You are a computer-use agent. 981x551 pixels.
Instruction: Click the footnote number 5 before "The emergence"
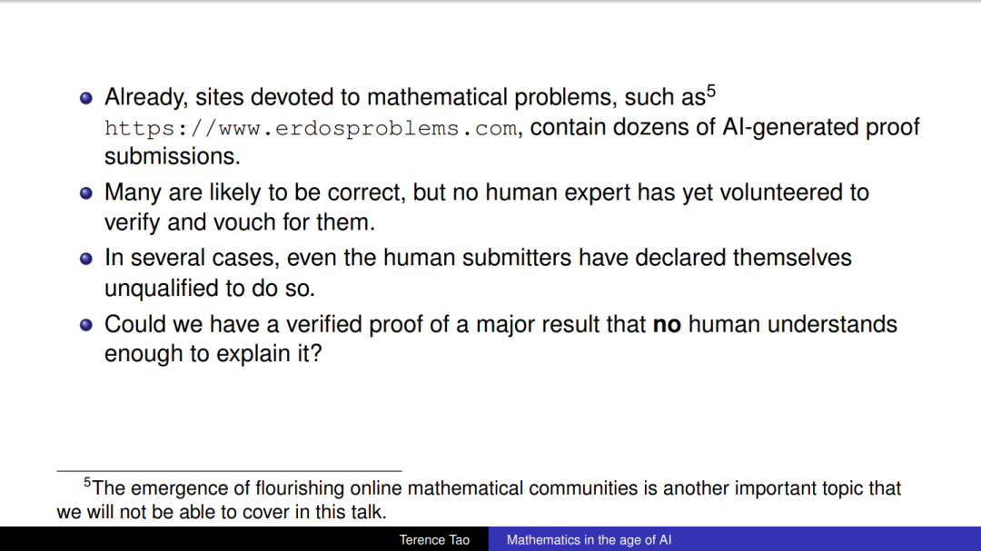tap(87, 482)
